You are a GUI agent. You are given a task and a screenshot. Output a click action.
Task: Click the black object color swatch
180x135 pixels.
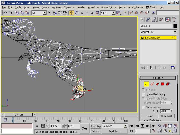[x=175, y=26]
